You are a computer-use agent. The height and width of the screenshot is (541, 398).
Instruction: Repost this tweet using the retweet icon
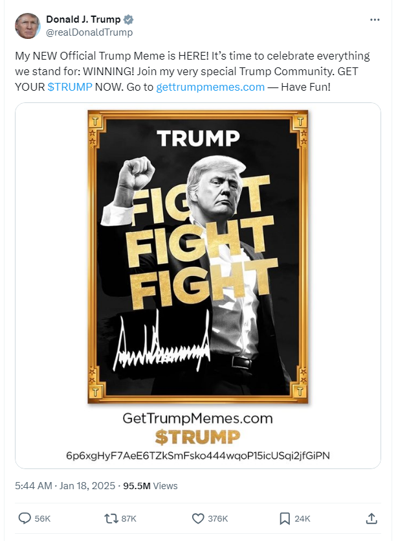(x=111, y=518)
